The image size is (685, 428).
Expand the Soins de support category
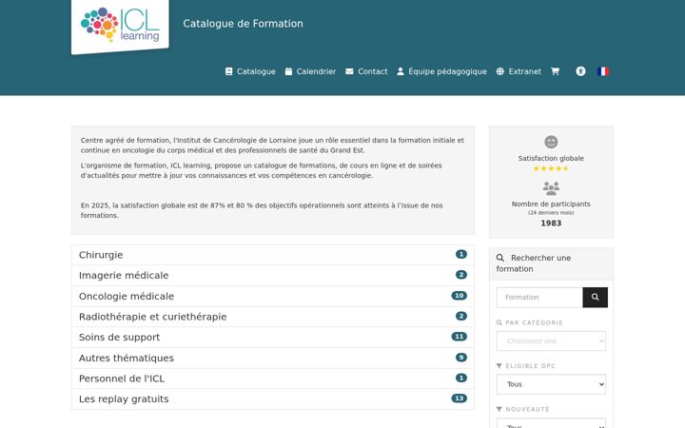[x=273, y=337]
